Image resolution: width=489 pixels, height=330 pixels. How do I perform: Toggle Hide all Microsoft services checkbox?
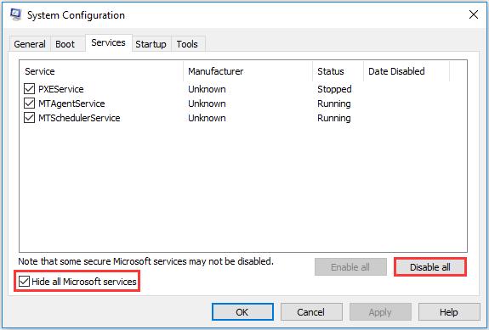[24, 282]
